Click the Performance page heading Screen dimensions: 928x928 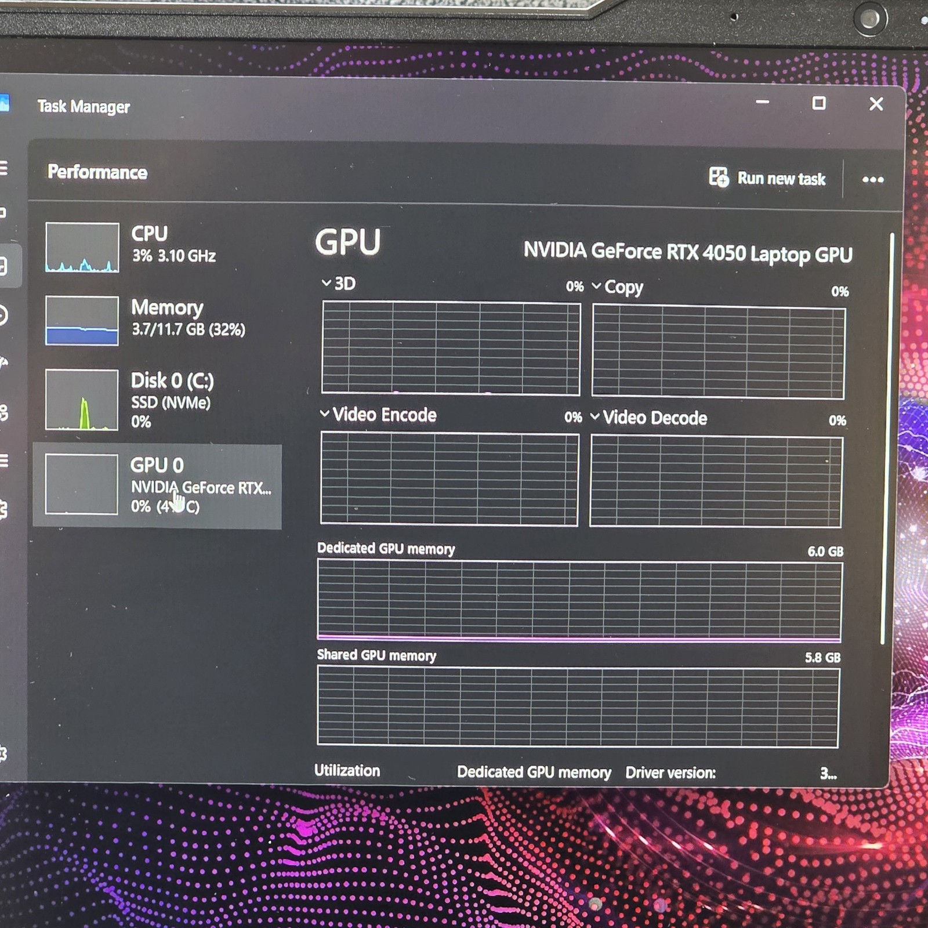point(97,172)
